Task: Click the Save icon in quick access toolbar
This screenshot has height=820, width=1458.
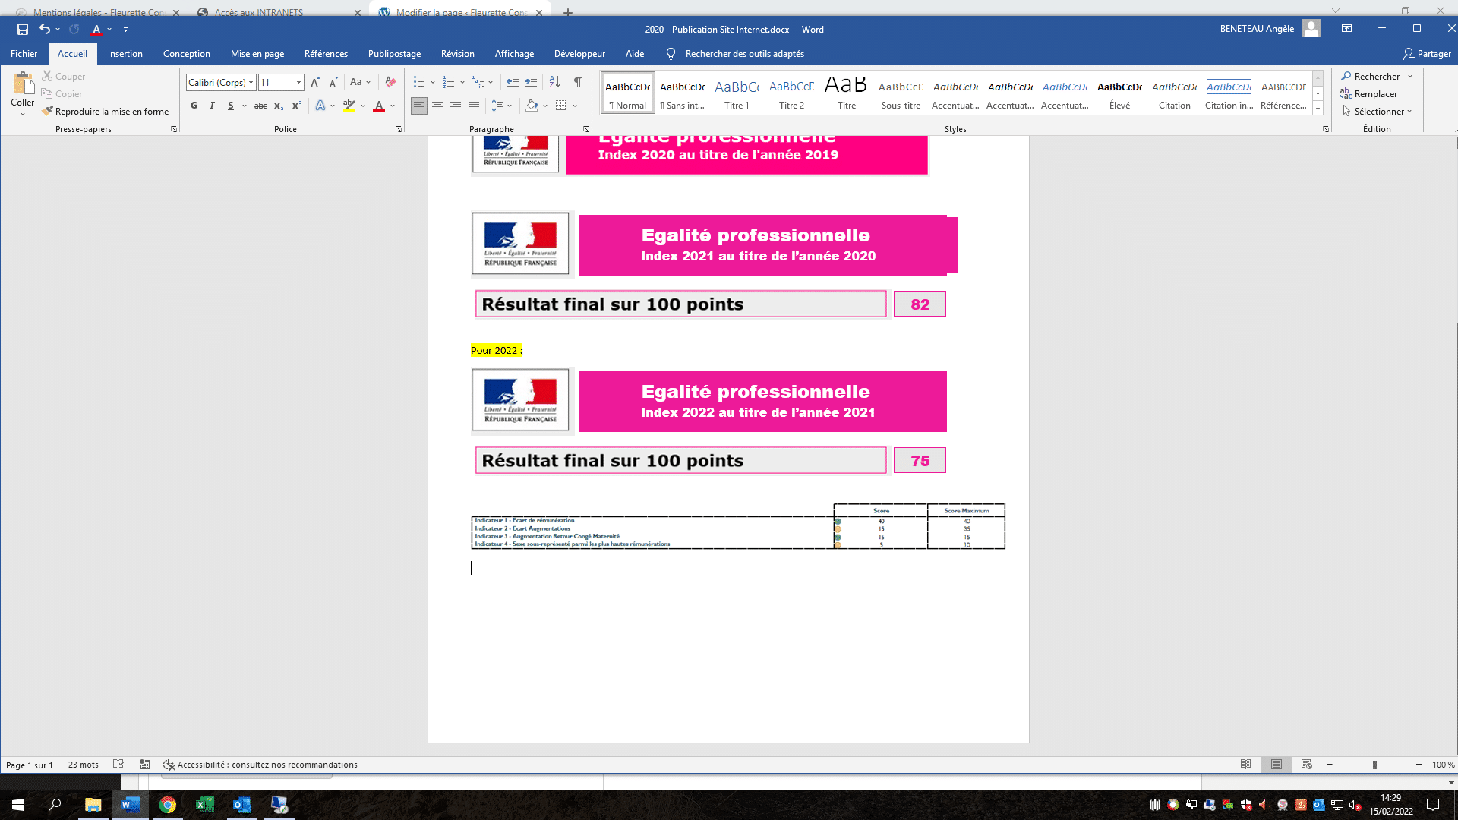Action: click(x=23, y=30)
